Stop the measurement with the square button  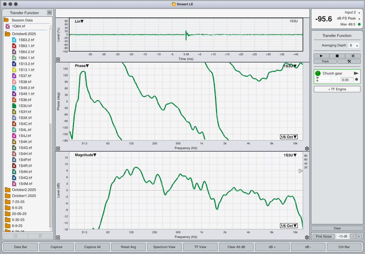coord(337,56)
